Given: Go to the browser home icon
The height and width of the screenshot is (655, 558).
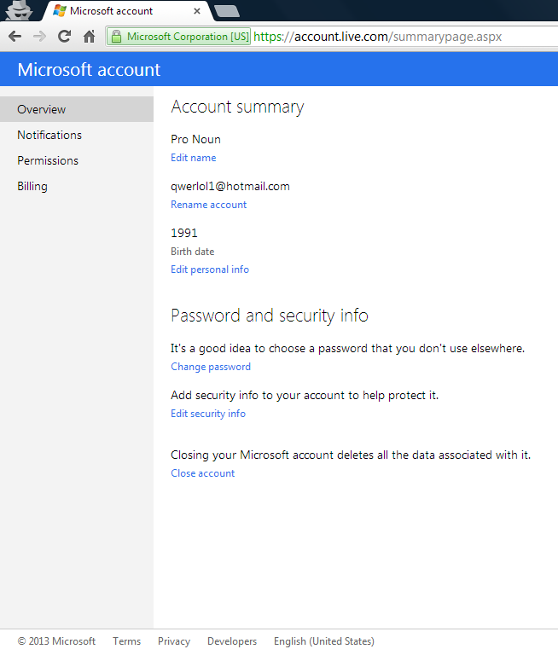Looking at the screenshot, I should point(89,37).
